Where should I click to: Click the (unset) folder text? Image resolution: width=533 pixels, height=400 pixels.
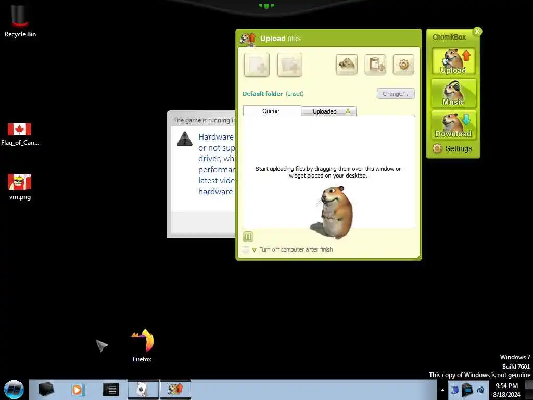pyautogui.click(x=295, y=94)
